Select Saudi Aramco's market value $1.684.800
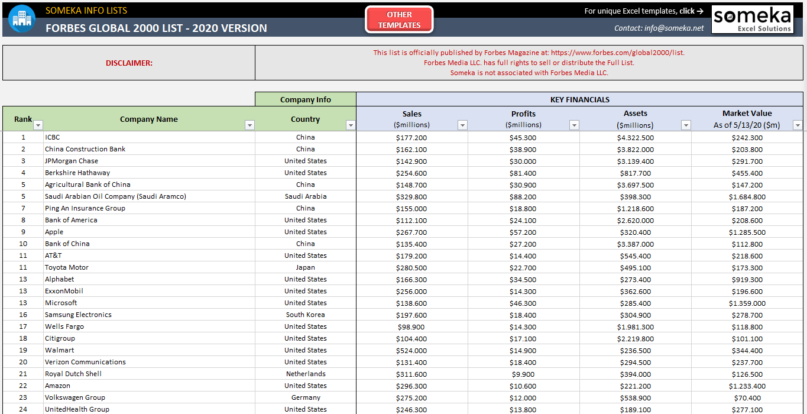The width and height of the screenshot is (807, 414). point(747,197)
